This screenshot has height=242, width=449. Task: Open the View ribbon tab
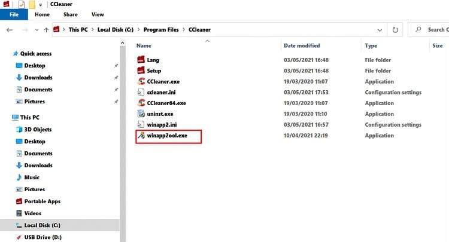(x=98, y=14)
